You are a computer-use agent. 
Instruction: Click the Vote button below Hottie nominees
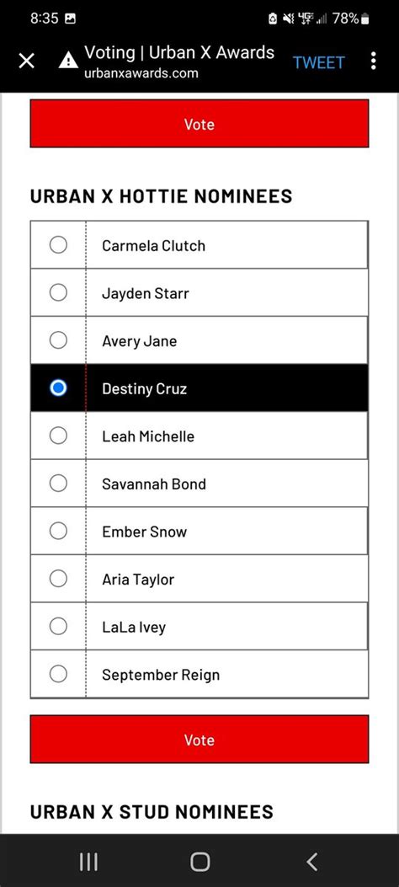[x=199, y=740]
